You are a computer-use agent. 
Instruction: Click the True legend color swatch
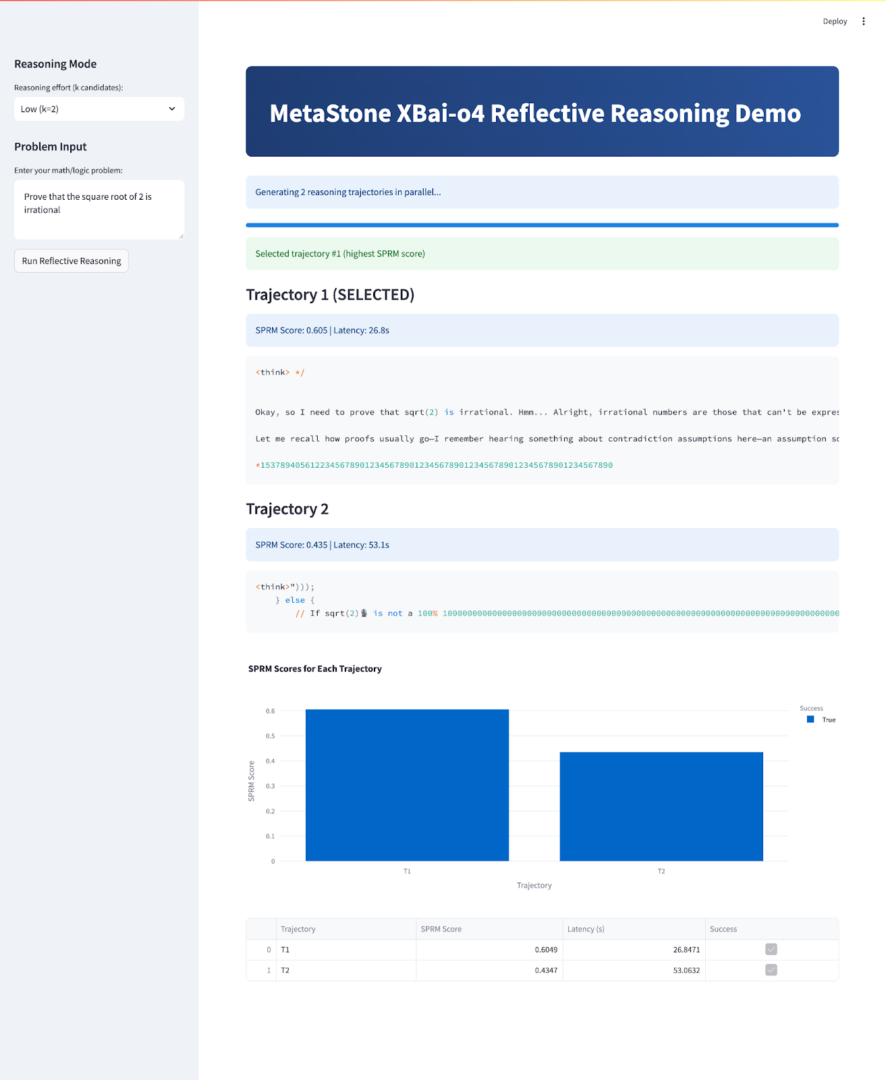click(810, 720)
